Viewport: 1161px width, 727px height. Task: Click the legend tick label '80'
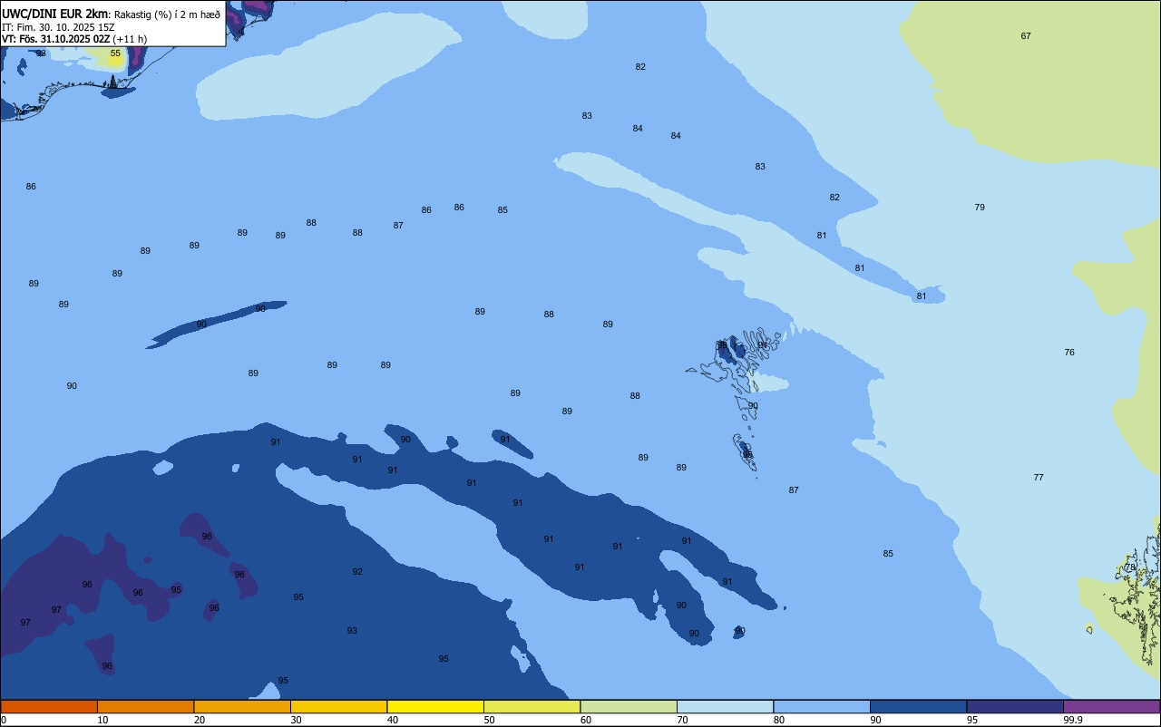coord(779,720)
